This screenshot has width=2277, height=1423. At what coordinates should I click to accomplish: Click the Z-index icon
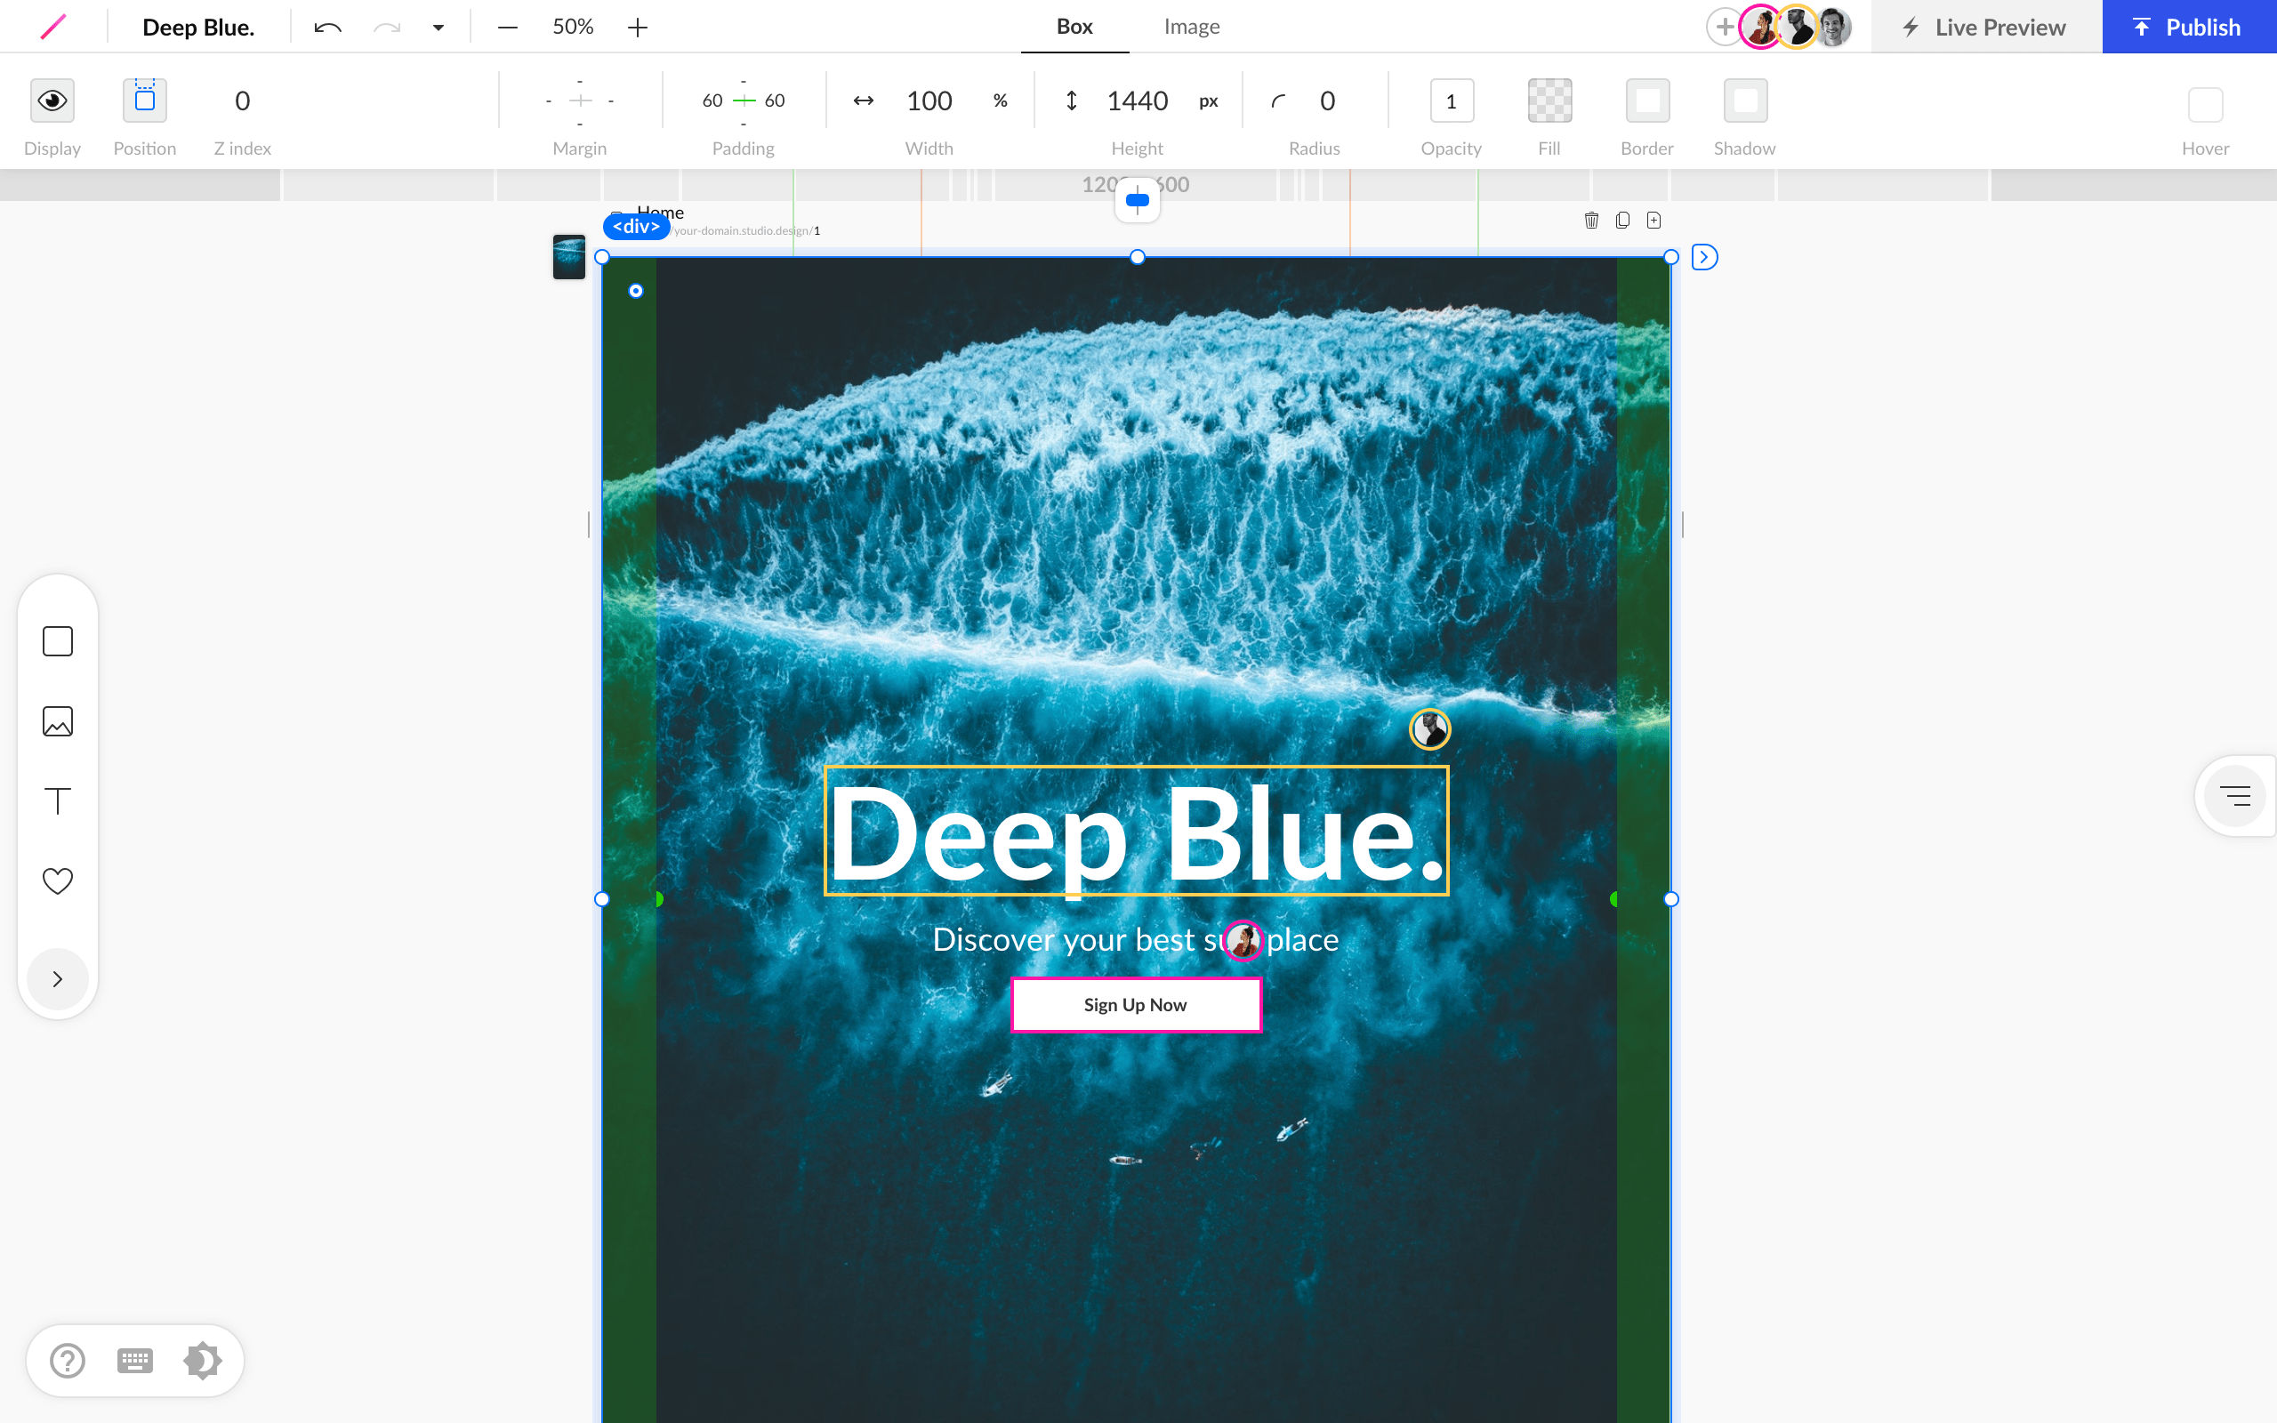click(x=239, y=101)
